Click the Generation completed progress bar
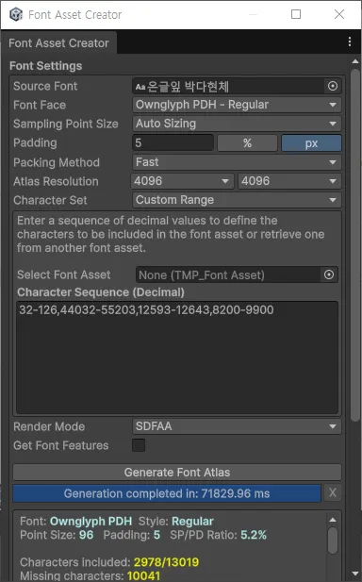362x582 pixels. (167, 493)
